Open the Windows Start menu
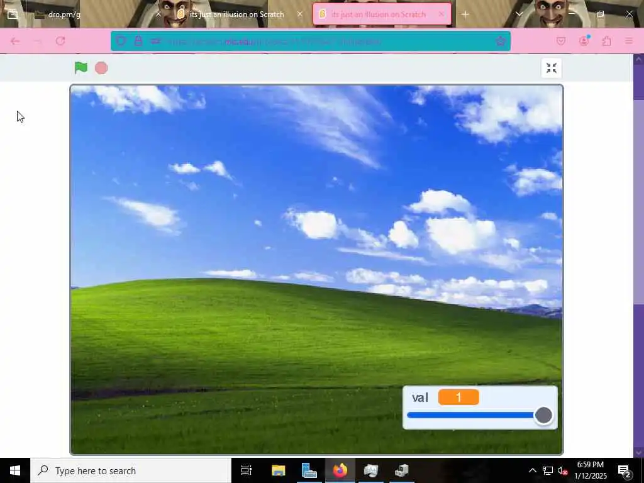The height and width of the screenshot is (483, 644). pos(15,470)
